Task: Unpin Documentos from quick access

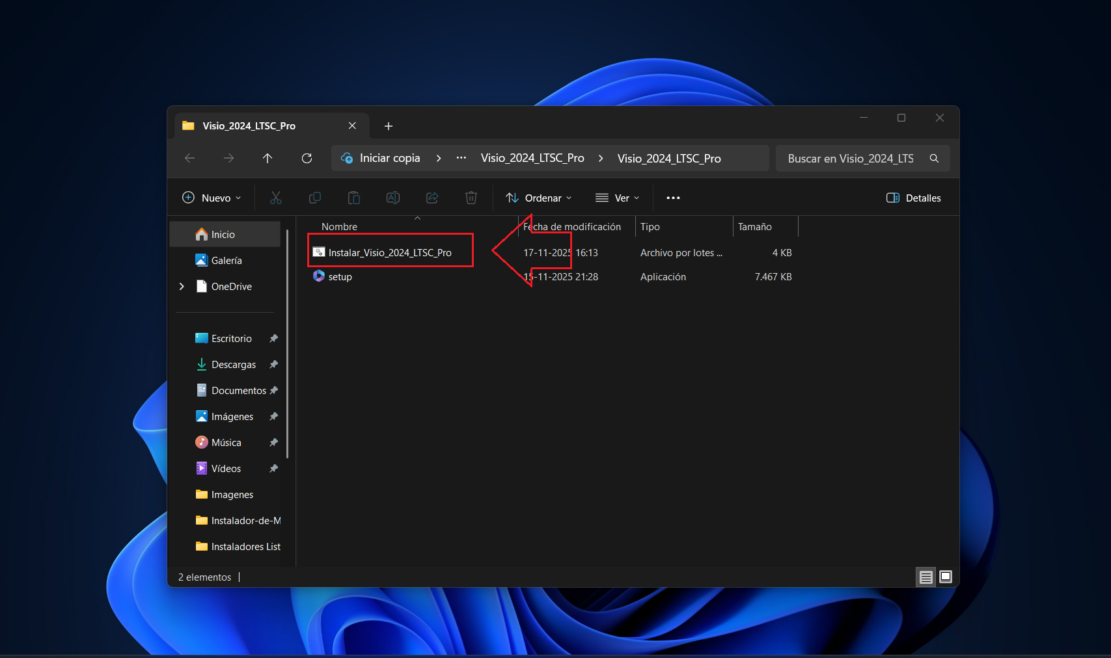Action: tap(274, 390)
